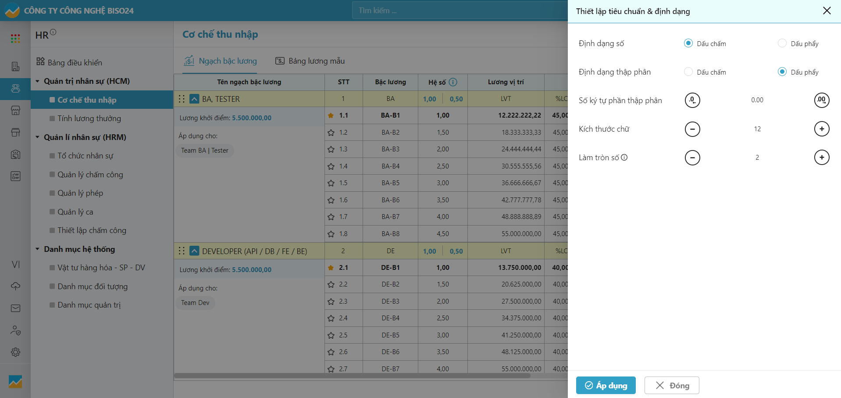The height and width of the screenshot is (398, 841).
Task: Select Dấu phẩy for Định dạng số
Action: click(782, 43)
